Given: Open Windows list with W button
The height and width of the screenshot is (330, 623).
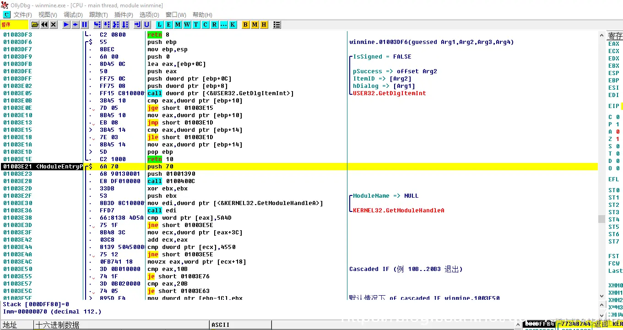Looking at the screenshot, I should [187, 25].
